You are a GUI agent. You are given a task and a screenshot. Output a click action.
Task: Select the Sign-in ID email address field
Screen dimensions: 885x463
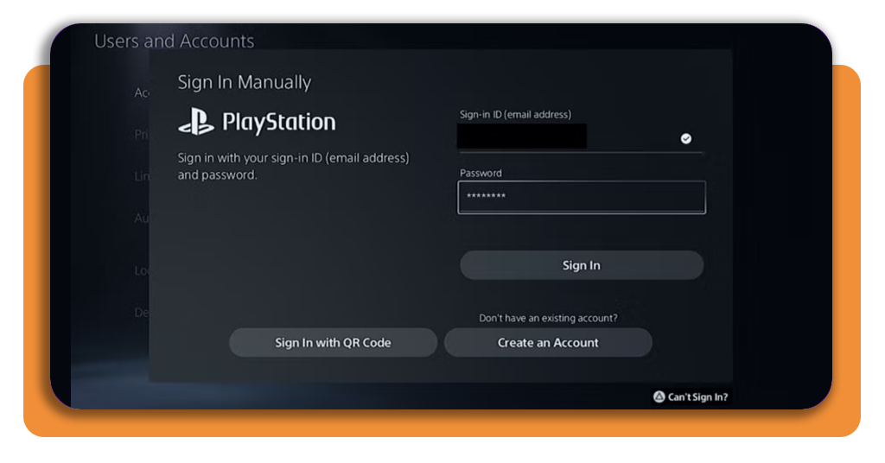pos(581,138)
